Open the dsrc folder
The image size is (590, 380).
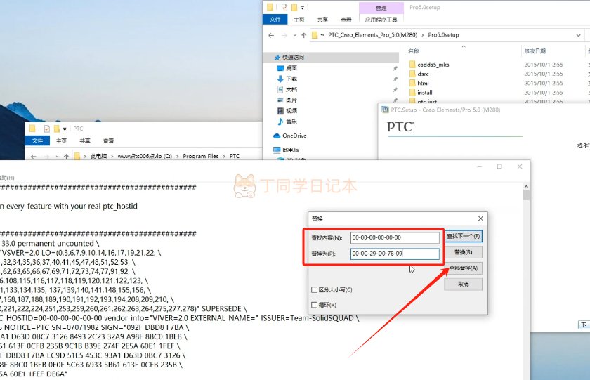pos(423,74)
